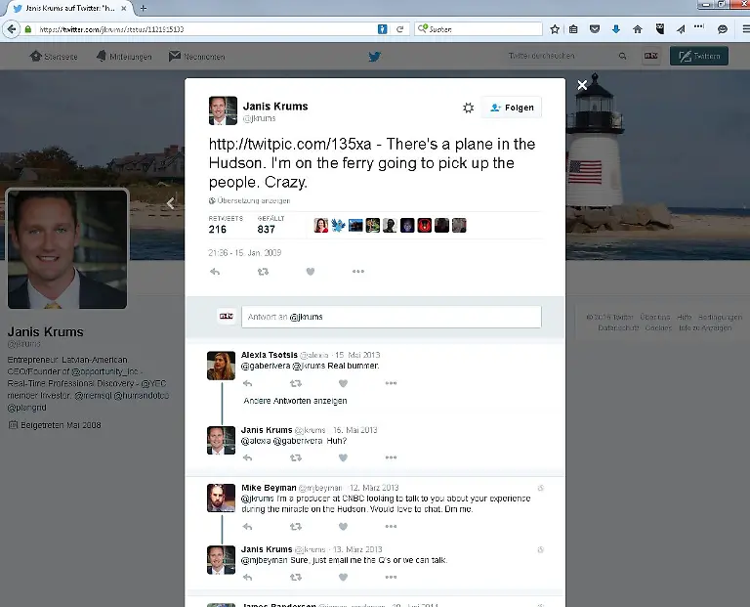The image size is (750, 607).
Task: Go to Startseite in the Twitter navigation
Action: 54,57
